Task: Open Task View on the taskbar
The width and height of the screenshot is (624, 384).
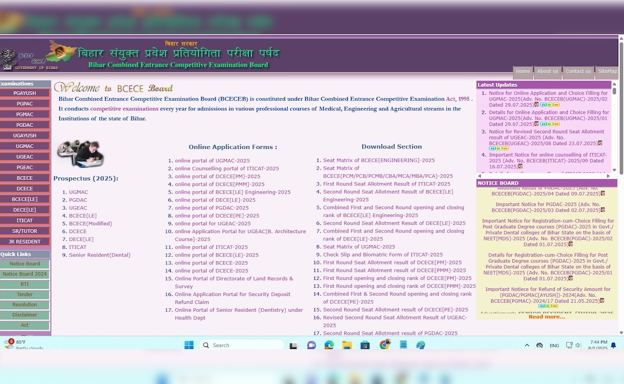Action: 293,345
